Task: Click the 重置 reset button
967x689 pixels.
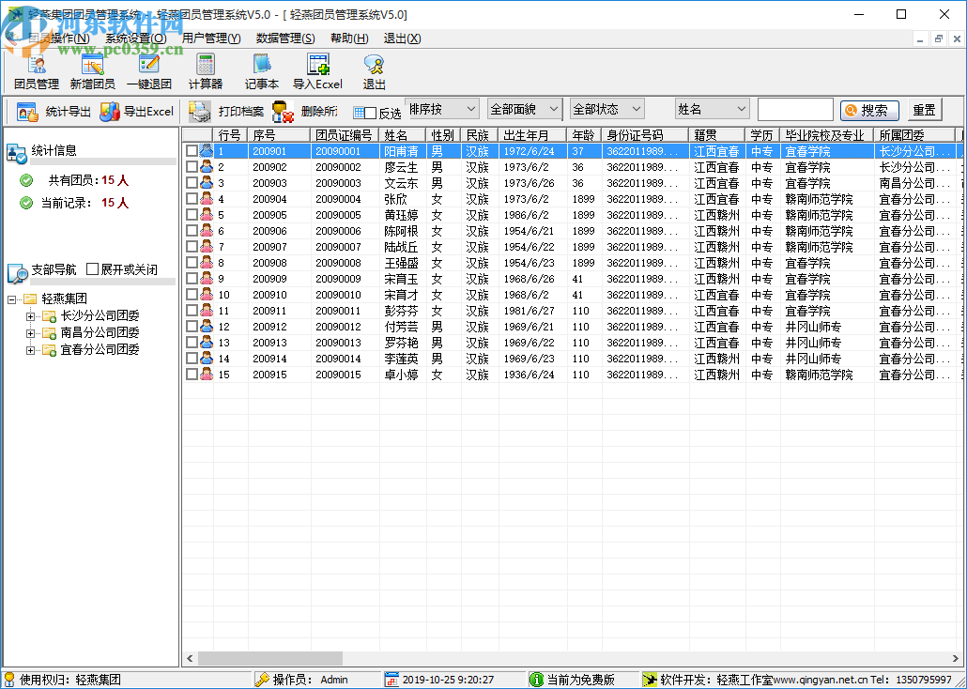Action: [924, 110]
